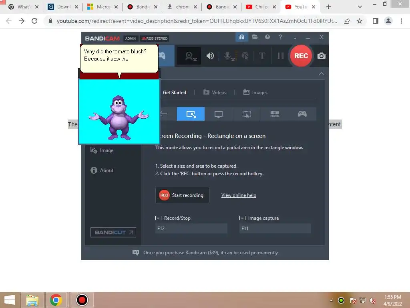Toggle the mouse click effect icon
This screenshot has width=410, height=308.
coord(245,56)
